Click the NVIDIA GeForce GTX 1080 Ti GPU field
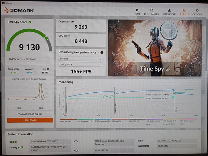This screenshot has width=208, height=156. coord(50,142)
